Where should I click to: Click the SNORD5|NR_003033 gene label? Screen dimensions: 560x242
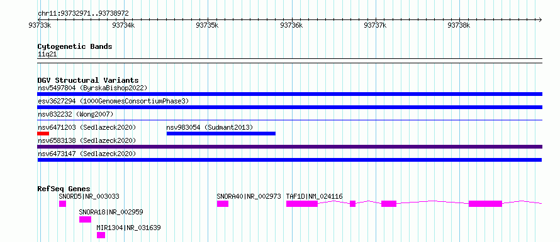tap(89, 196)
